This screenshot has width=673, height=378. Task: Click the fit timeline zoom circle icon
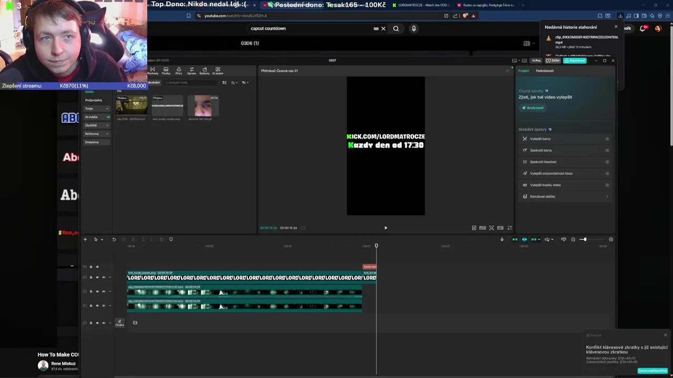611,239
